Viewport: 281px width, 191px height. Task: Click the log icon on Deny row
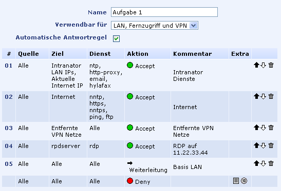(236, 181)
